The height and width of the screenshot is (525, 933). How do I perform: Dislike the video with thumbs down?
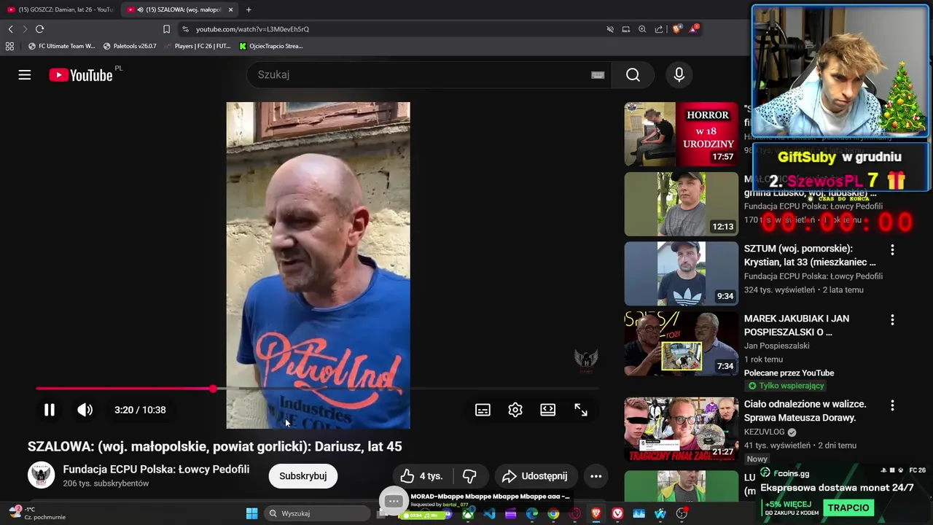point(469,476)
